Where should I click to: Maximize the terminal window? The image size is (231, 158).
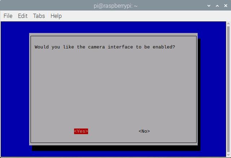(x=217, y=6)
